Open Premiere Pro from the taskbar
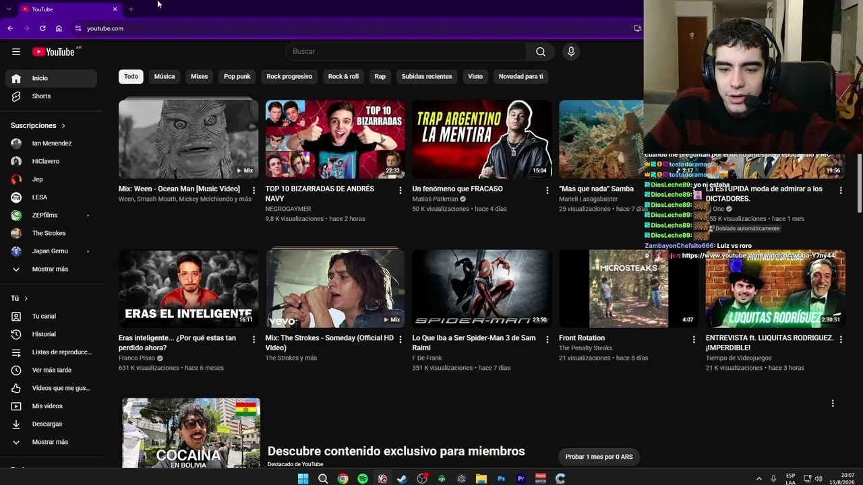863x485 pixels. pos(520,479)
